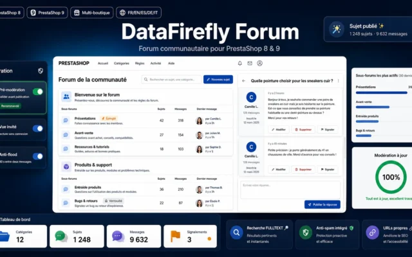Click the back arrow beside sneakers topic
412x257 pixels.
243,81
